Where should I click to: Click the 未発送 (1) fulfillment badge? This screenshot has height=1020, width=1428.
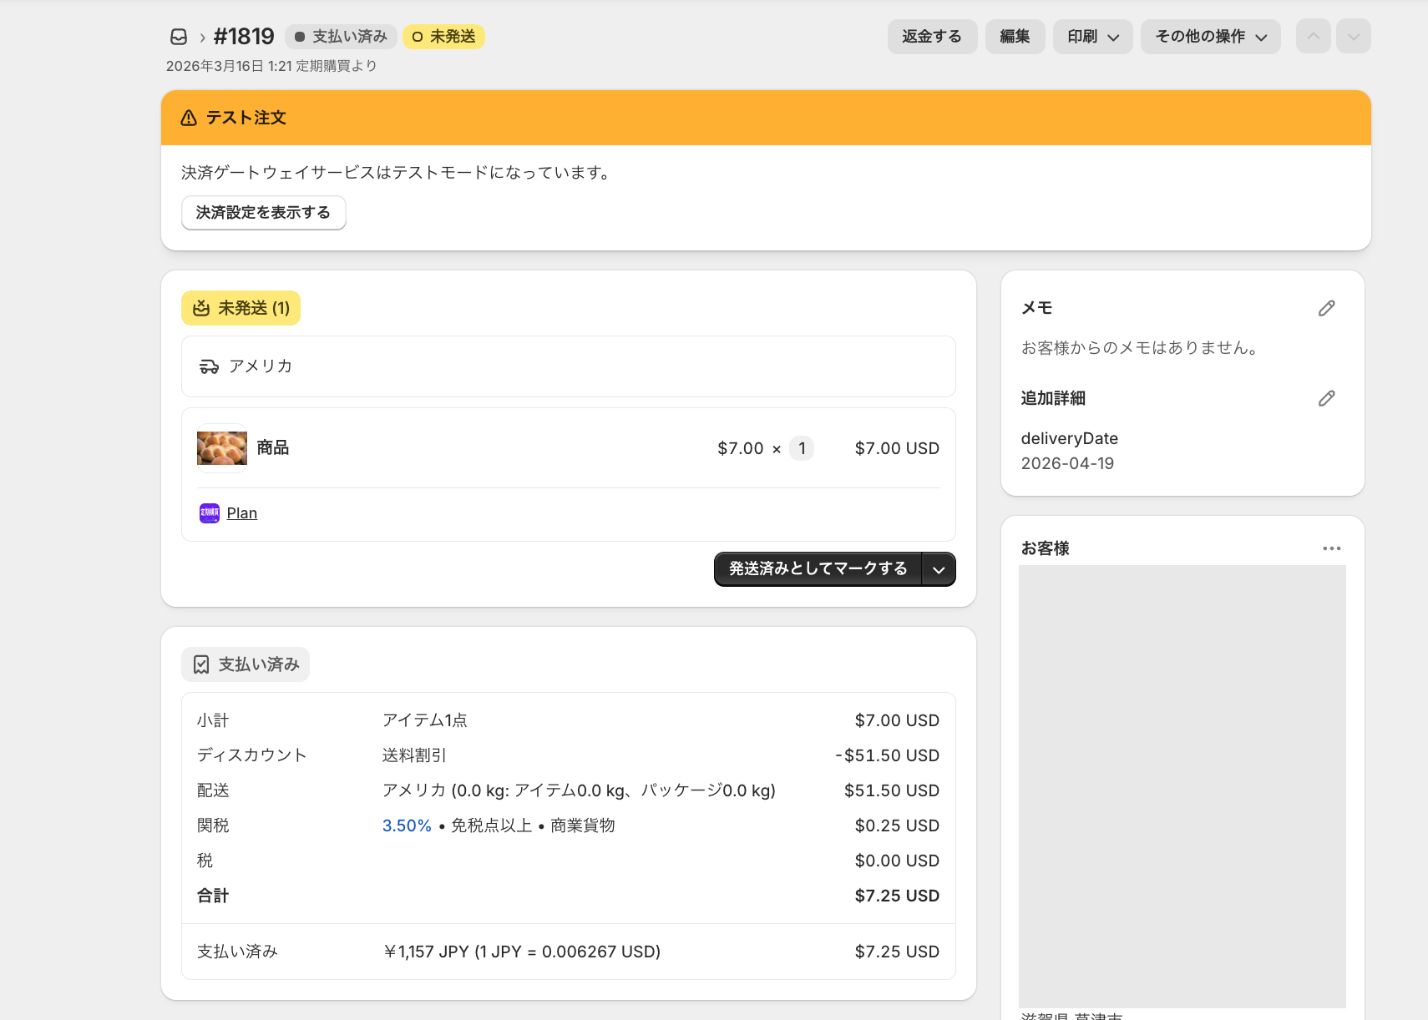coord(241,308)
